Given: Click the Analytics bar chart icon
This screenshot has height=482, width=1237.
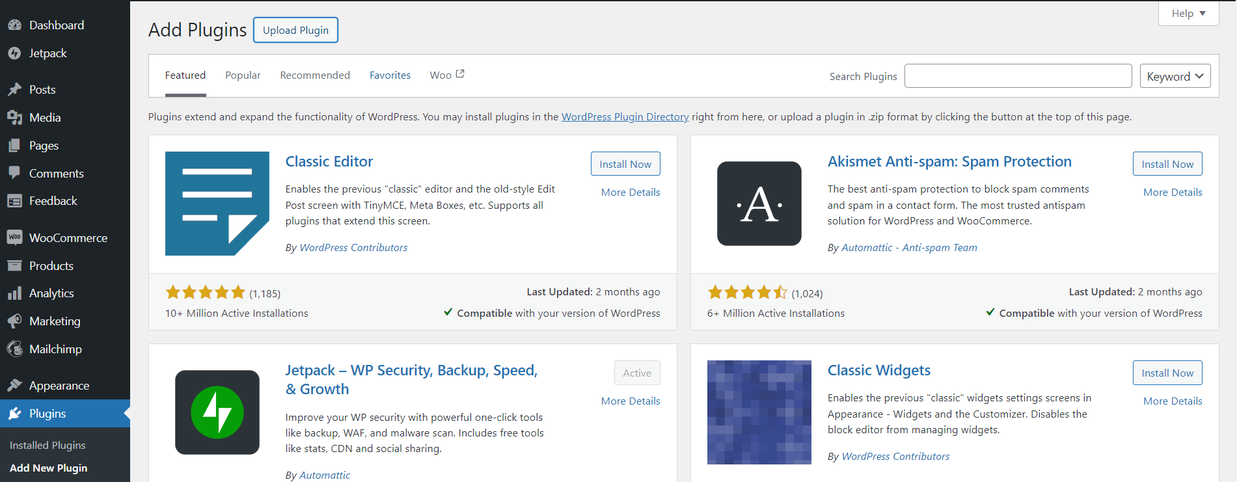Looking at the screenshot, I should [x=14, y=293].
